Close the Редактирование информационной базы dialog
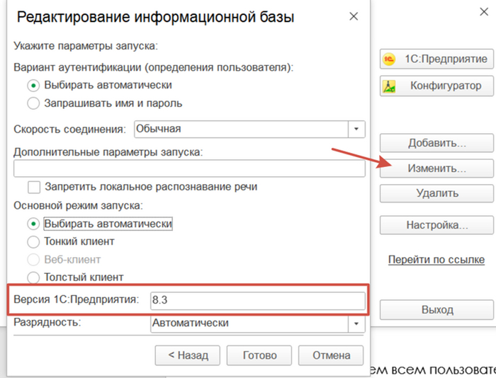Screen dimensions: 496x378 [354, 16]
